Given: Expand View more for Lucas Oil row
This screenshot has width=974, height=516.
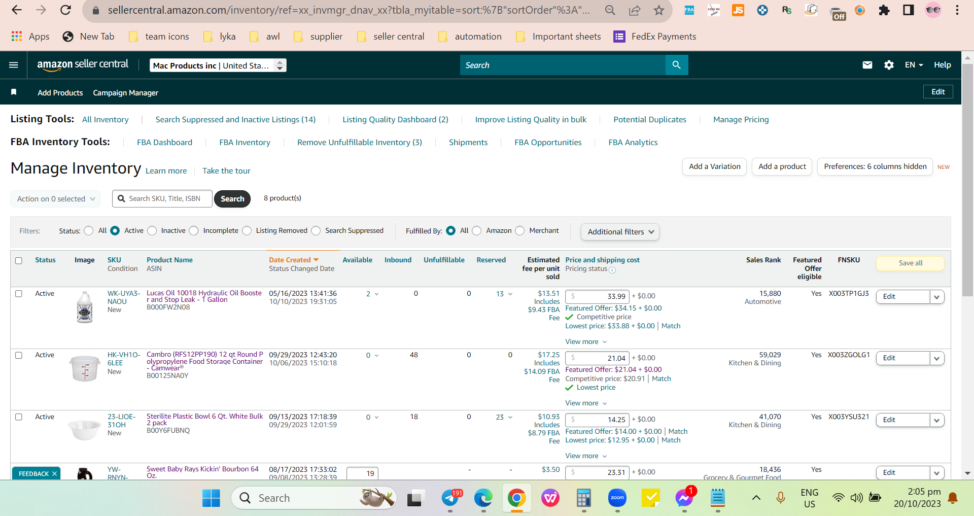Looking at the screenshot, I should (586, 342).
